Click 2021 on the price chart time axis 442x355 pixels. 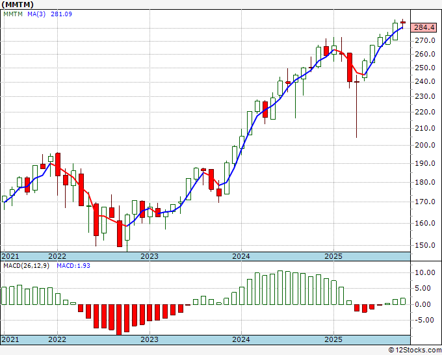click(x=10, y=256)
